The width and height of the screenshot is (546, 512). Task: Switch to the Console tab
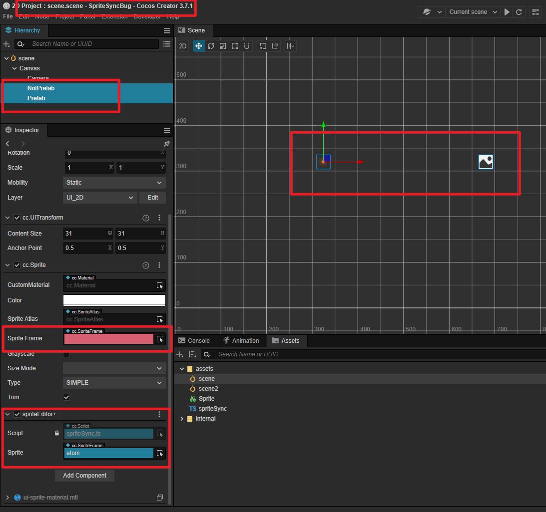(194, 341)
